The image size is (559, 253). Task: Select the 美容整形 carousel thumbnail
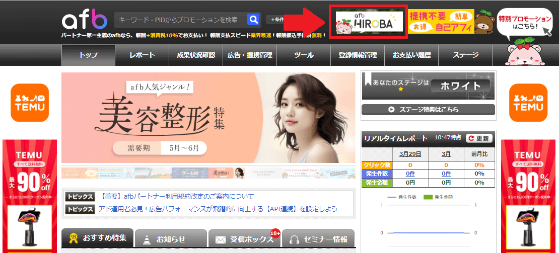click(227, 173)
